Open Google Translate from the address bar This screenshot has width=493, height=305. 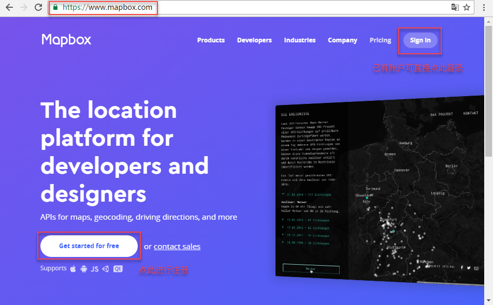click(x=455, y=7)
